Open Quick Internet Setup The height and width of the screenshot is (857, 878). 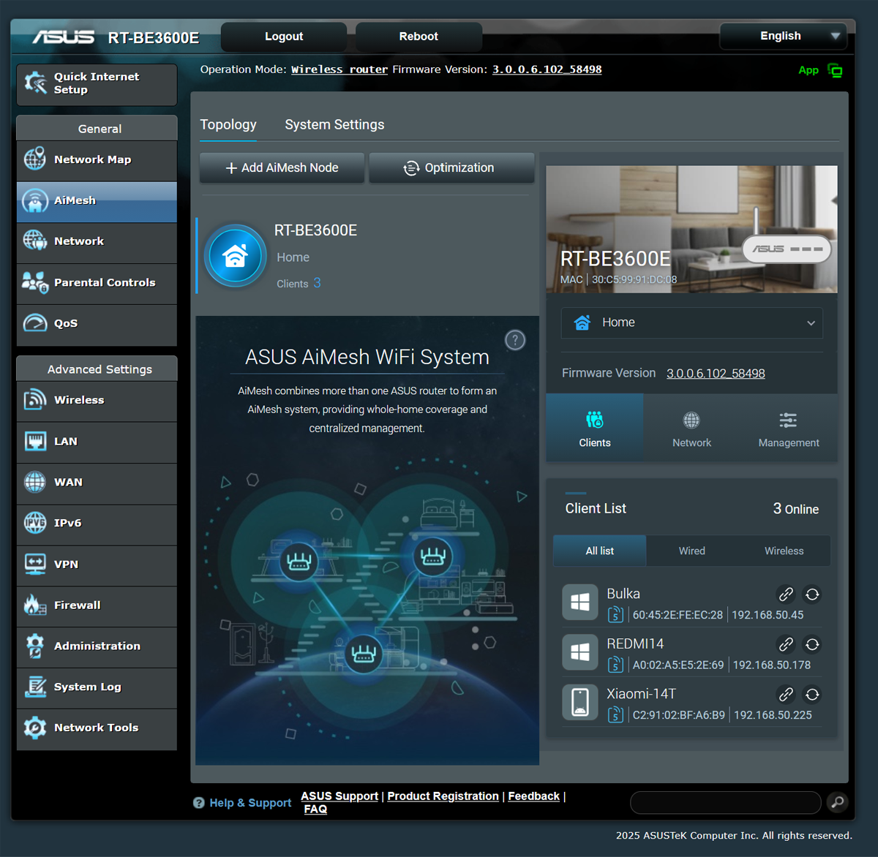[97, 84]
